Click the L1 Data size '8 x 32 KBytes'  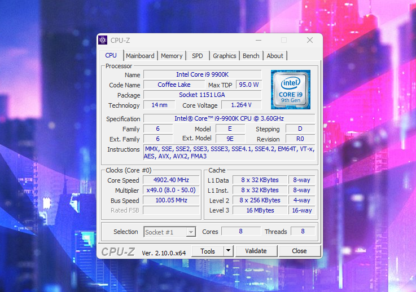tap(260, 180)
